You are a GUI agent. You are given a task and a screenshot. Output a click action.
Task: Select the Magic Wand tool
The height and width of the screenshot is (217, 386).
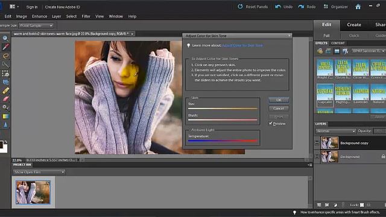(x=5, y=64)
